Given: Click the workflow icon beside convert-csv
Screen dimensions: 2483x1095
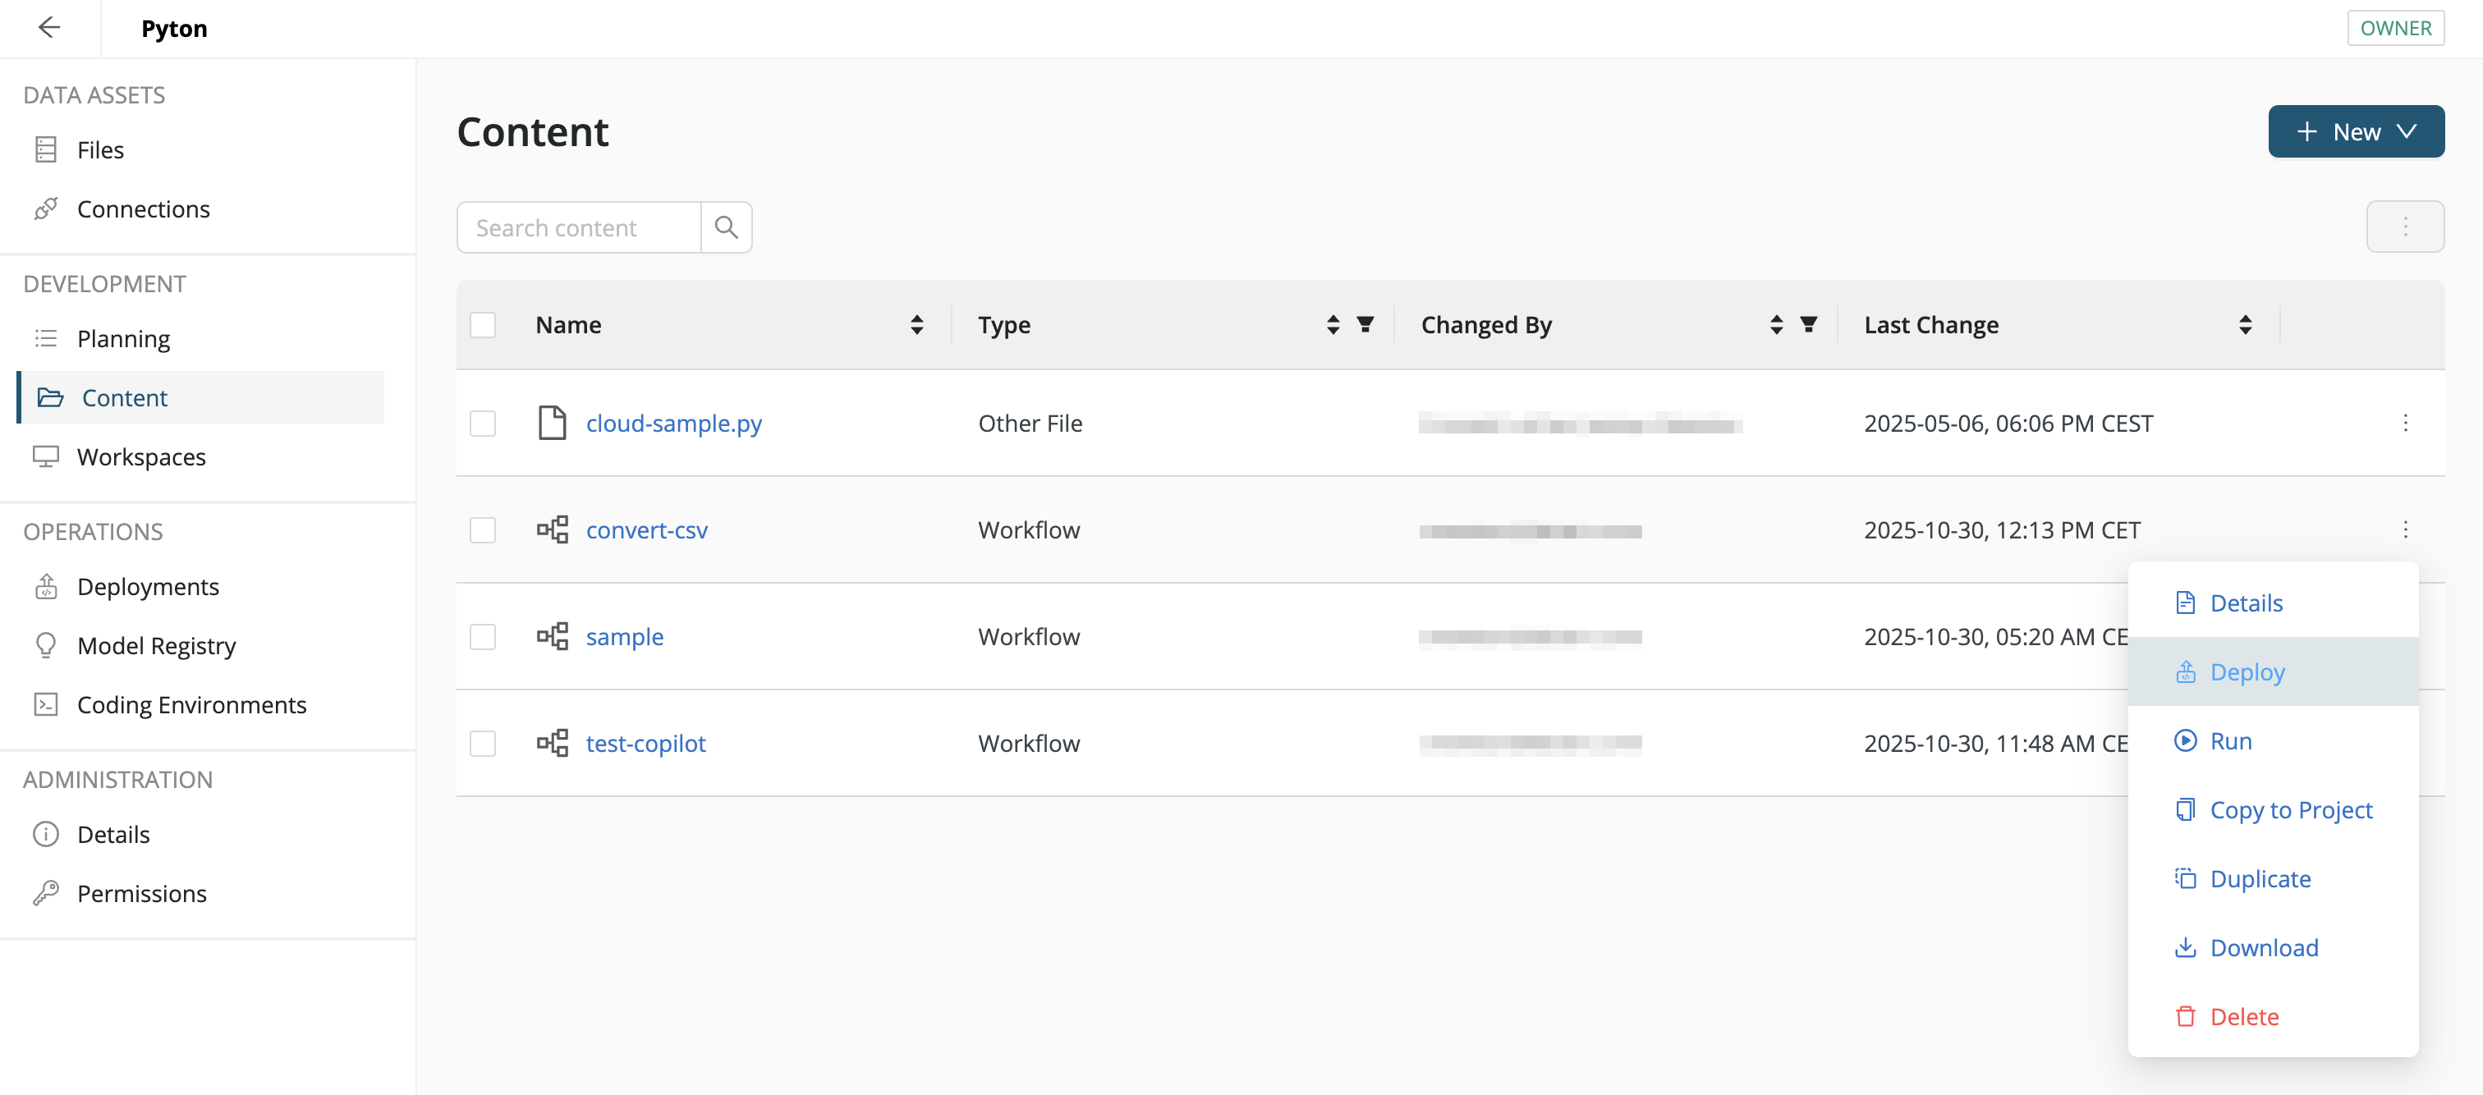Looking at the screenshot, I should pyautogui.click(x=553, y=529).
